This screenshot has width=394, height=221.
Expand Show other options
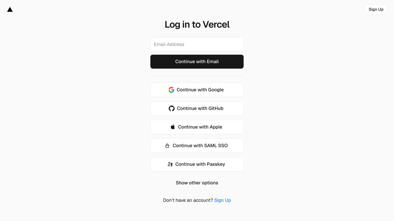[197, 183]
